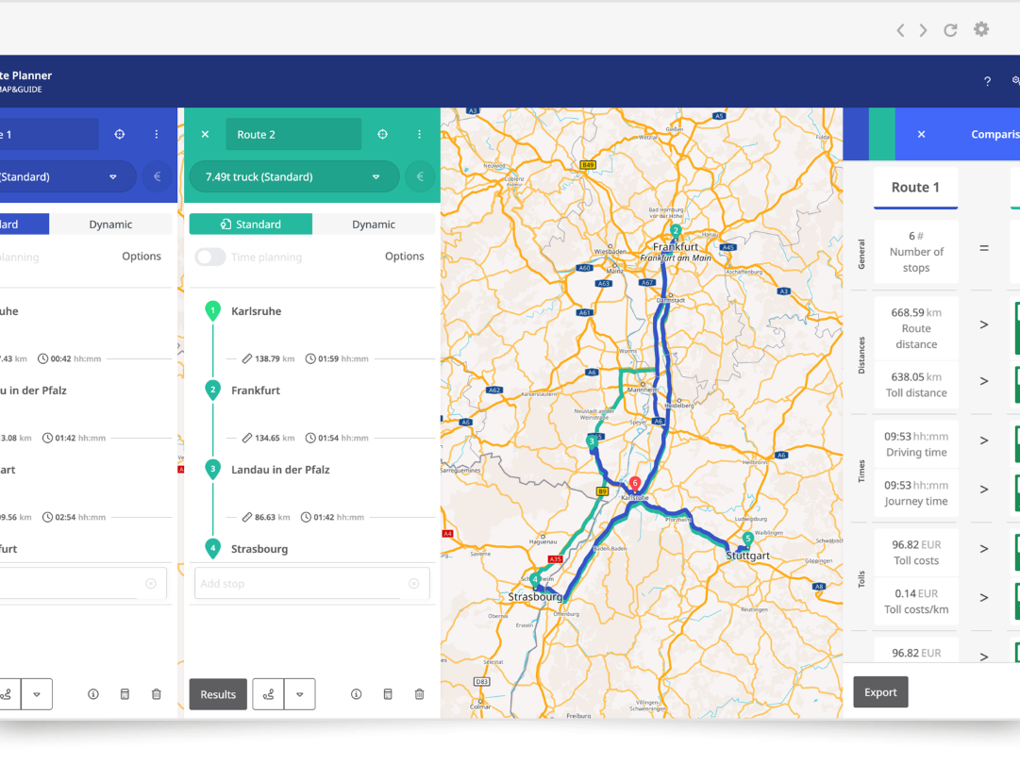The width and height of the screenshot is (1020, 765).
Task: Select Karlsruhe stop 1 pin in list
Action: click(x=212, y=311)
